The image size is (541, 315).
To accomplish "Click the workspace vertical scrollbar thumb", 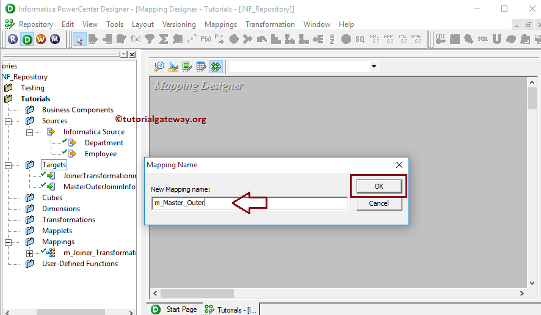I will [x=532, y=98].
